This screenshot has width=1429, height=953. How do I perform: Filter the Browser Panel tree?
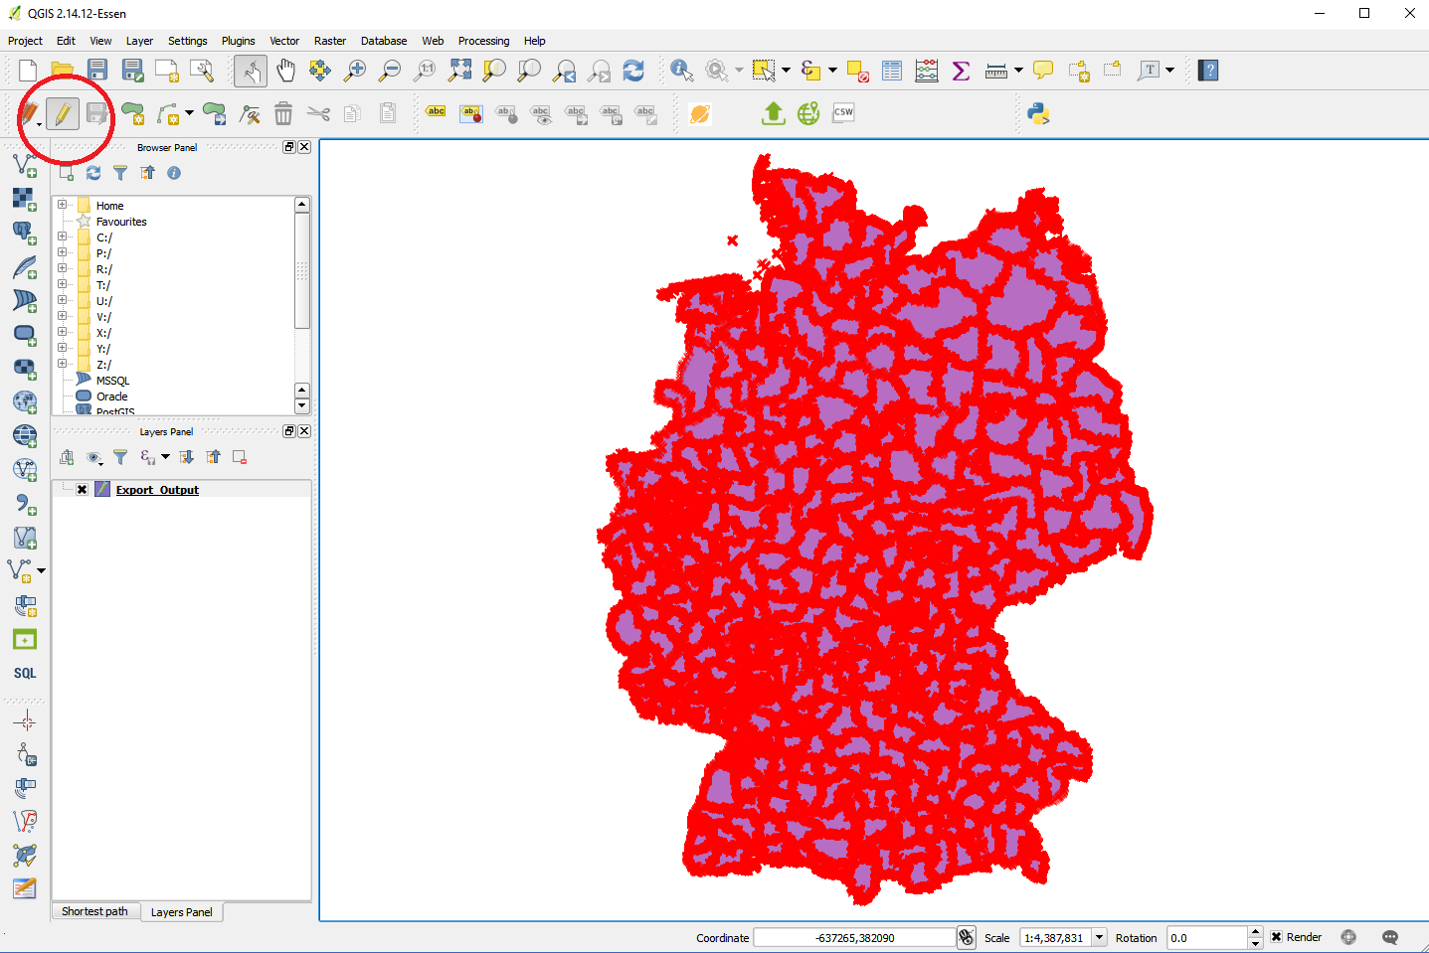pyautogui.click(x=120, y=173)
